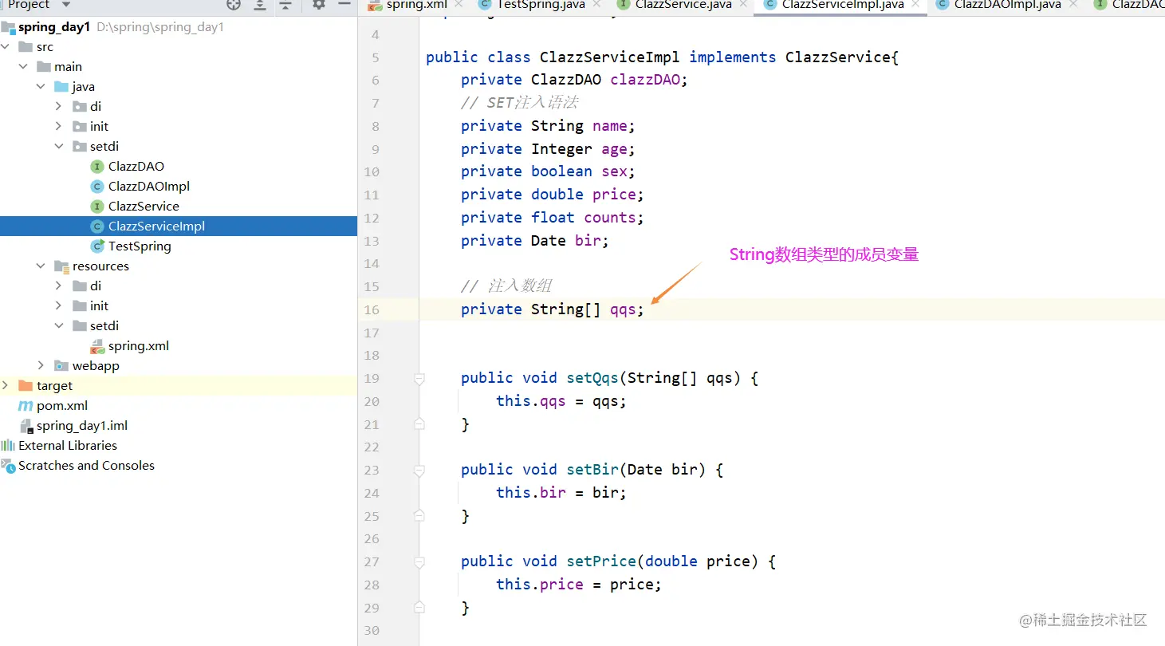
Task: Expand the di package under java
Action: [x=58, y=107]
